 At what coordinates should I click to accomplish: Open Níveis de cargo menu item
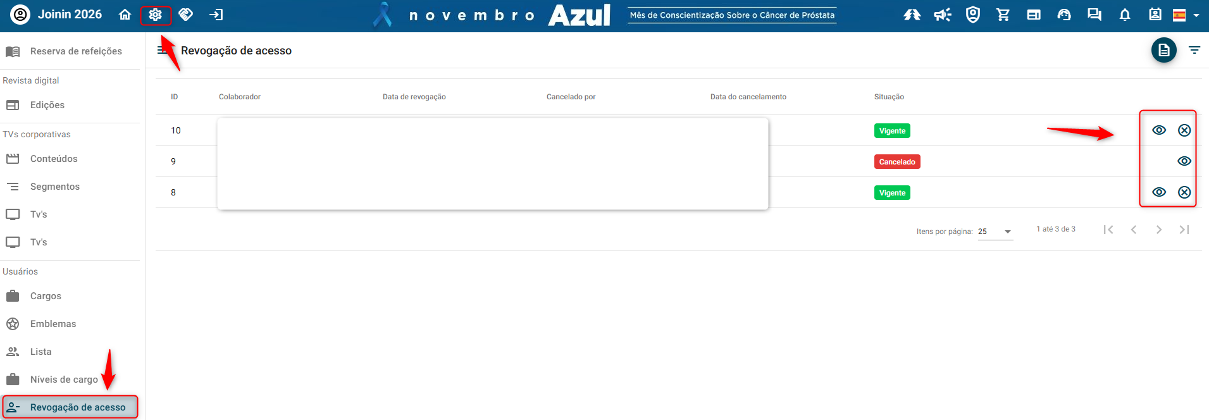click(63, 380)
